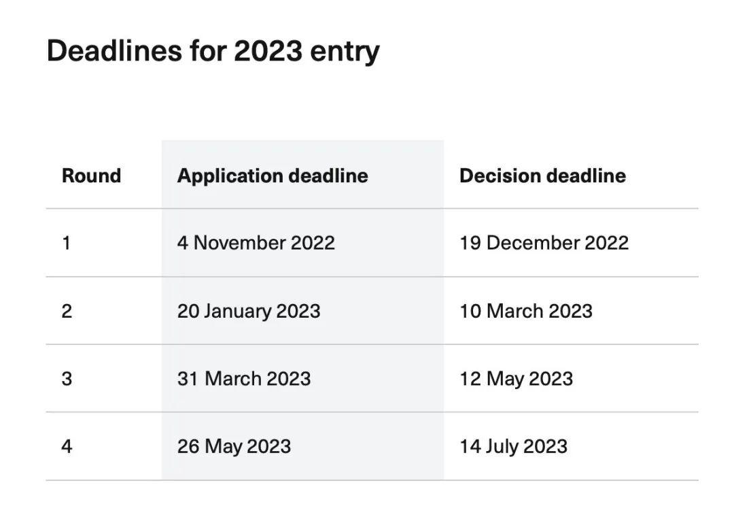Select the 19 December 2022 decision date
This screenshot has height=515, width=734.
pyautogui.click(x=544, y=243)
